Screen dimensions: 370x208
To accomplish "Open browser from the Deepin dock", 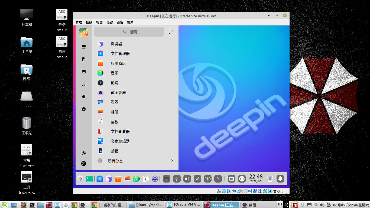I will click(109, 179).
